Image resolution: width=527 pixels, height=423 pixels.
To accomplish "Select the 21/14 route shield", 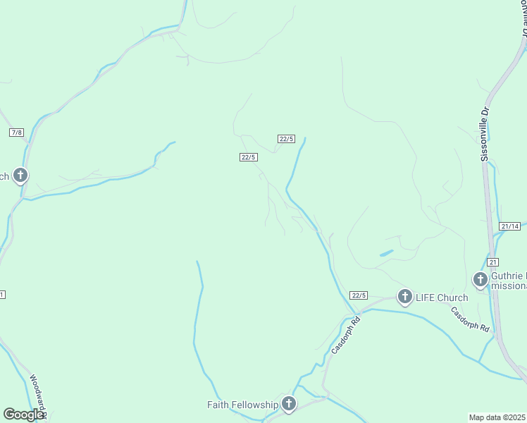I will [510, 226].
